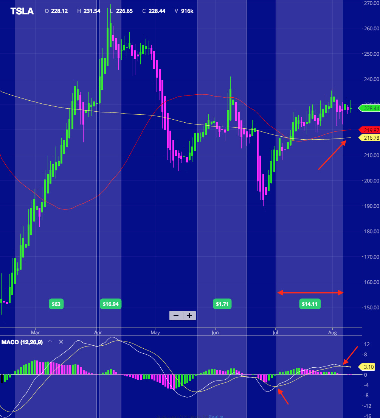Click the 3.10 MACD value tag
Viewport: 380px width, 418px height.
tap(367, 367)
